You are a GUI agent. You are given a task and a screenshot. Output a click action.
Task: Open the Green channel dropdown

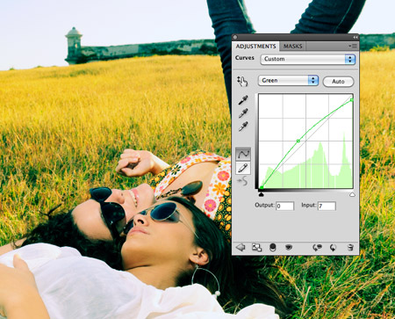click(288, 80)
